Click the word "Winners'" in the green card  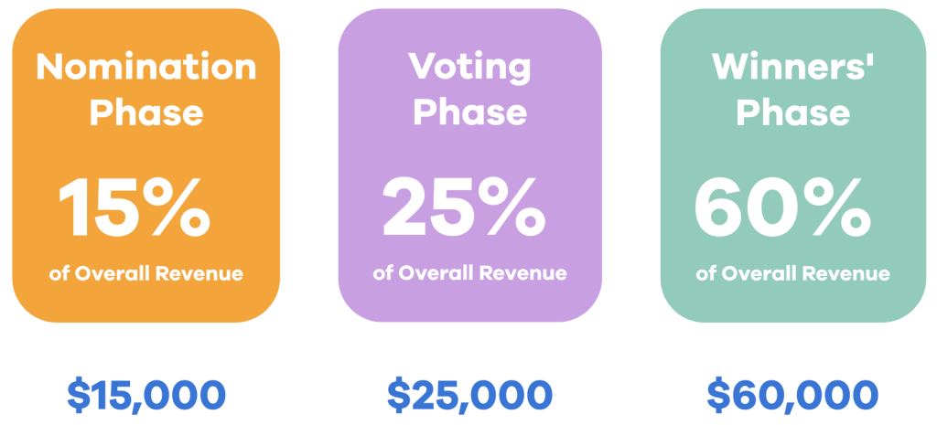pyautogui.click(x=792, y=67)
